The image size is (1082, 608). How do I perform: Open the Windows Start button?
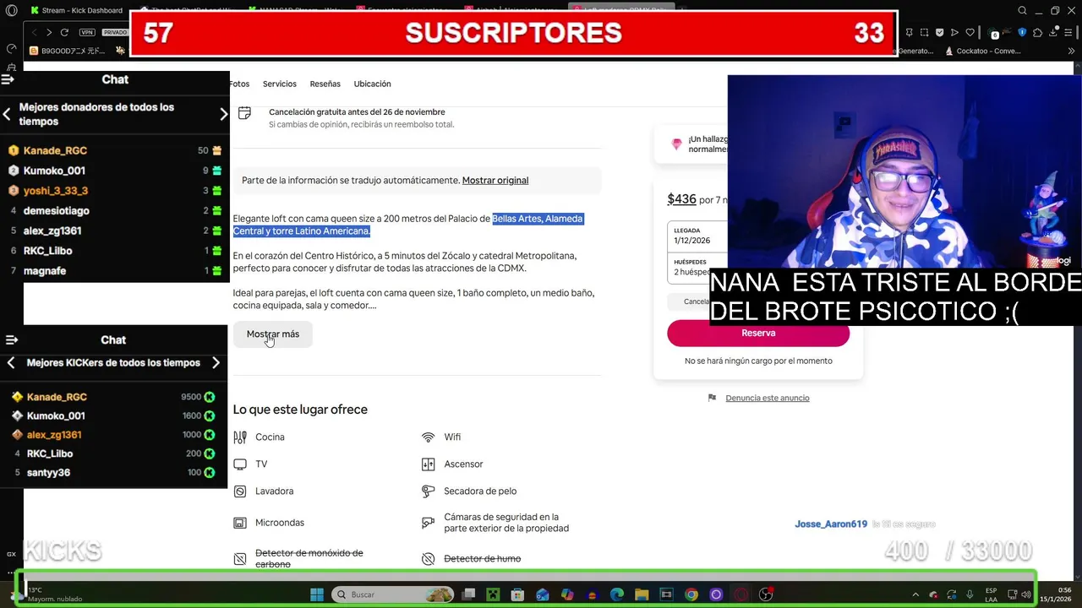point(317,594)
